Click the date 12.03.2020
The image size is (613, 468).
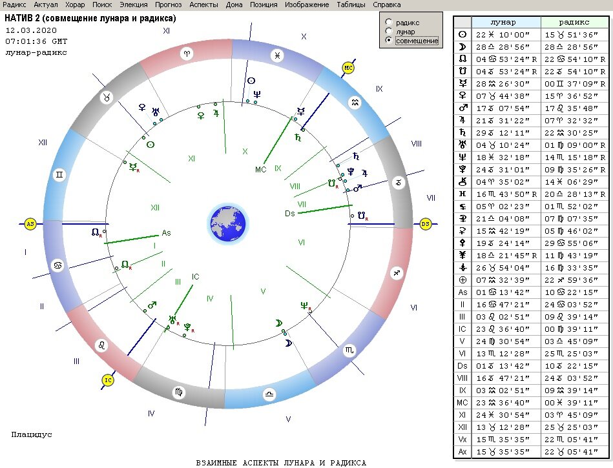31,30
